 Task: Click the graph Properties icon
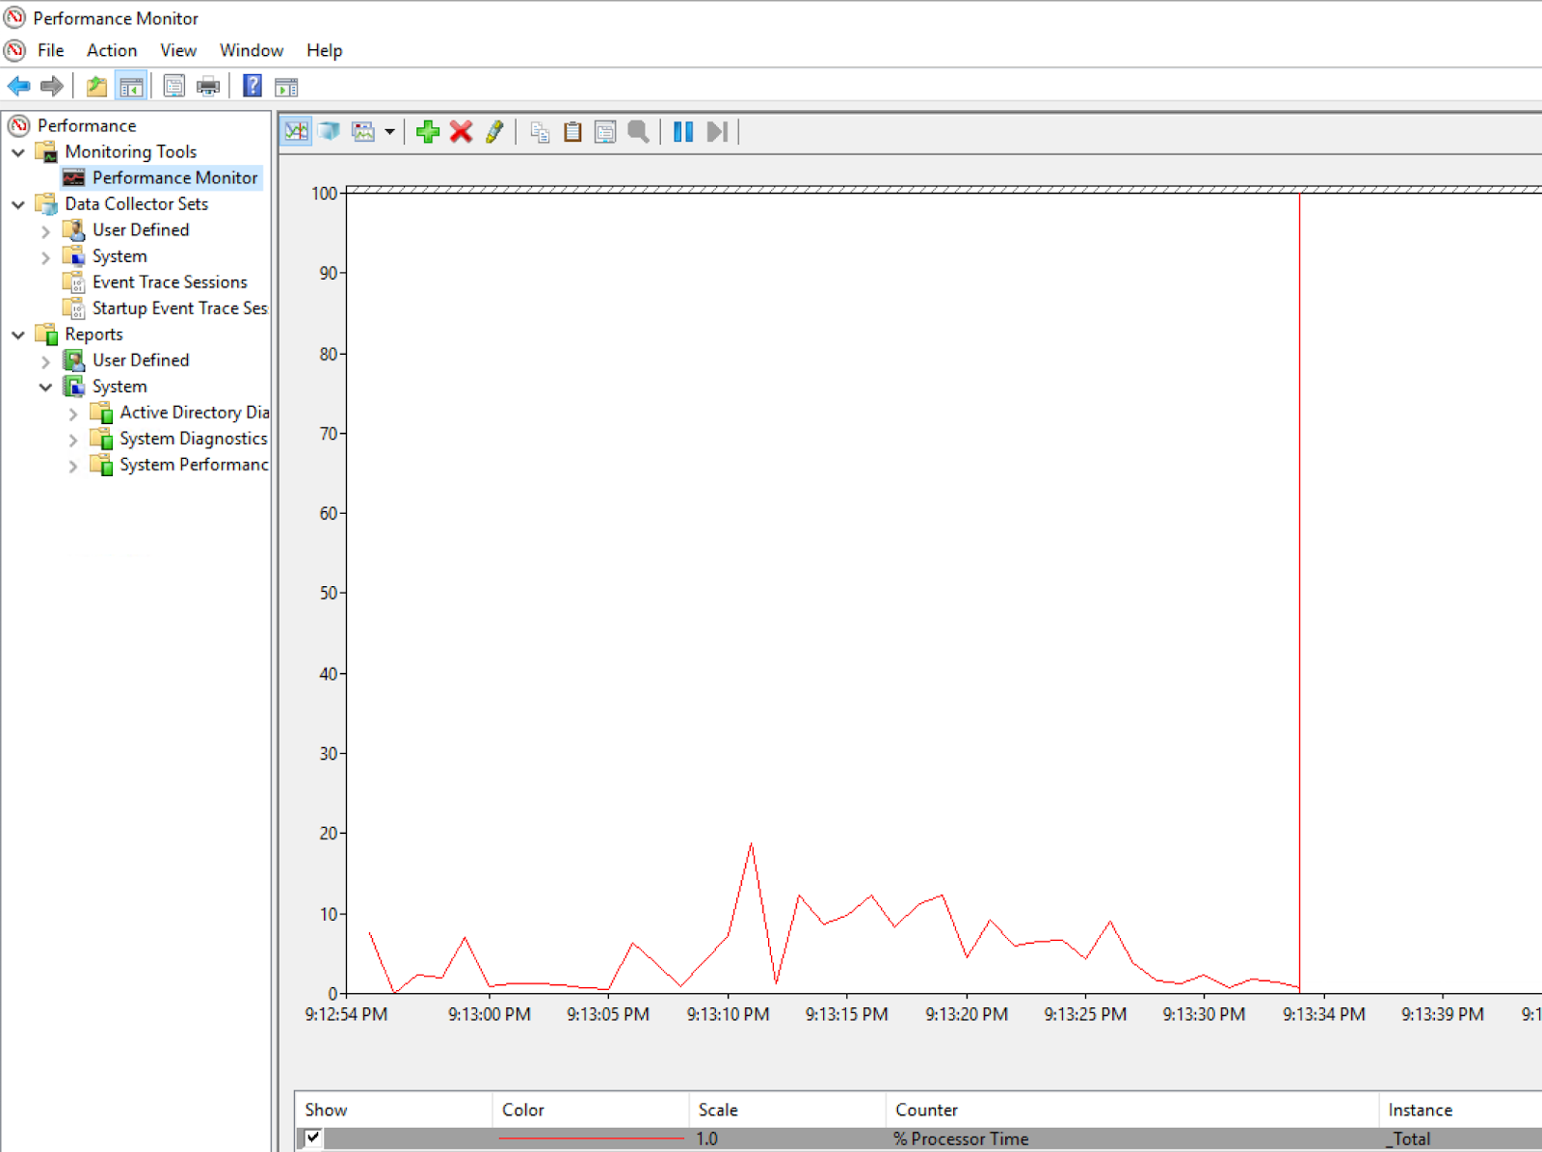click(605, 131)
